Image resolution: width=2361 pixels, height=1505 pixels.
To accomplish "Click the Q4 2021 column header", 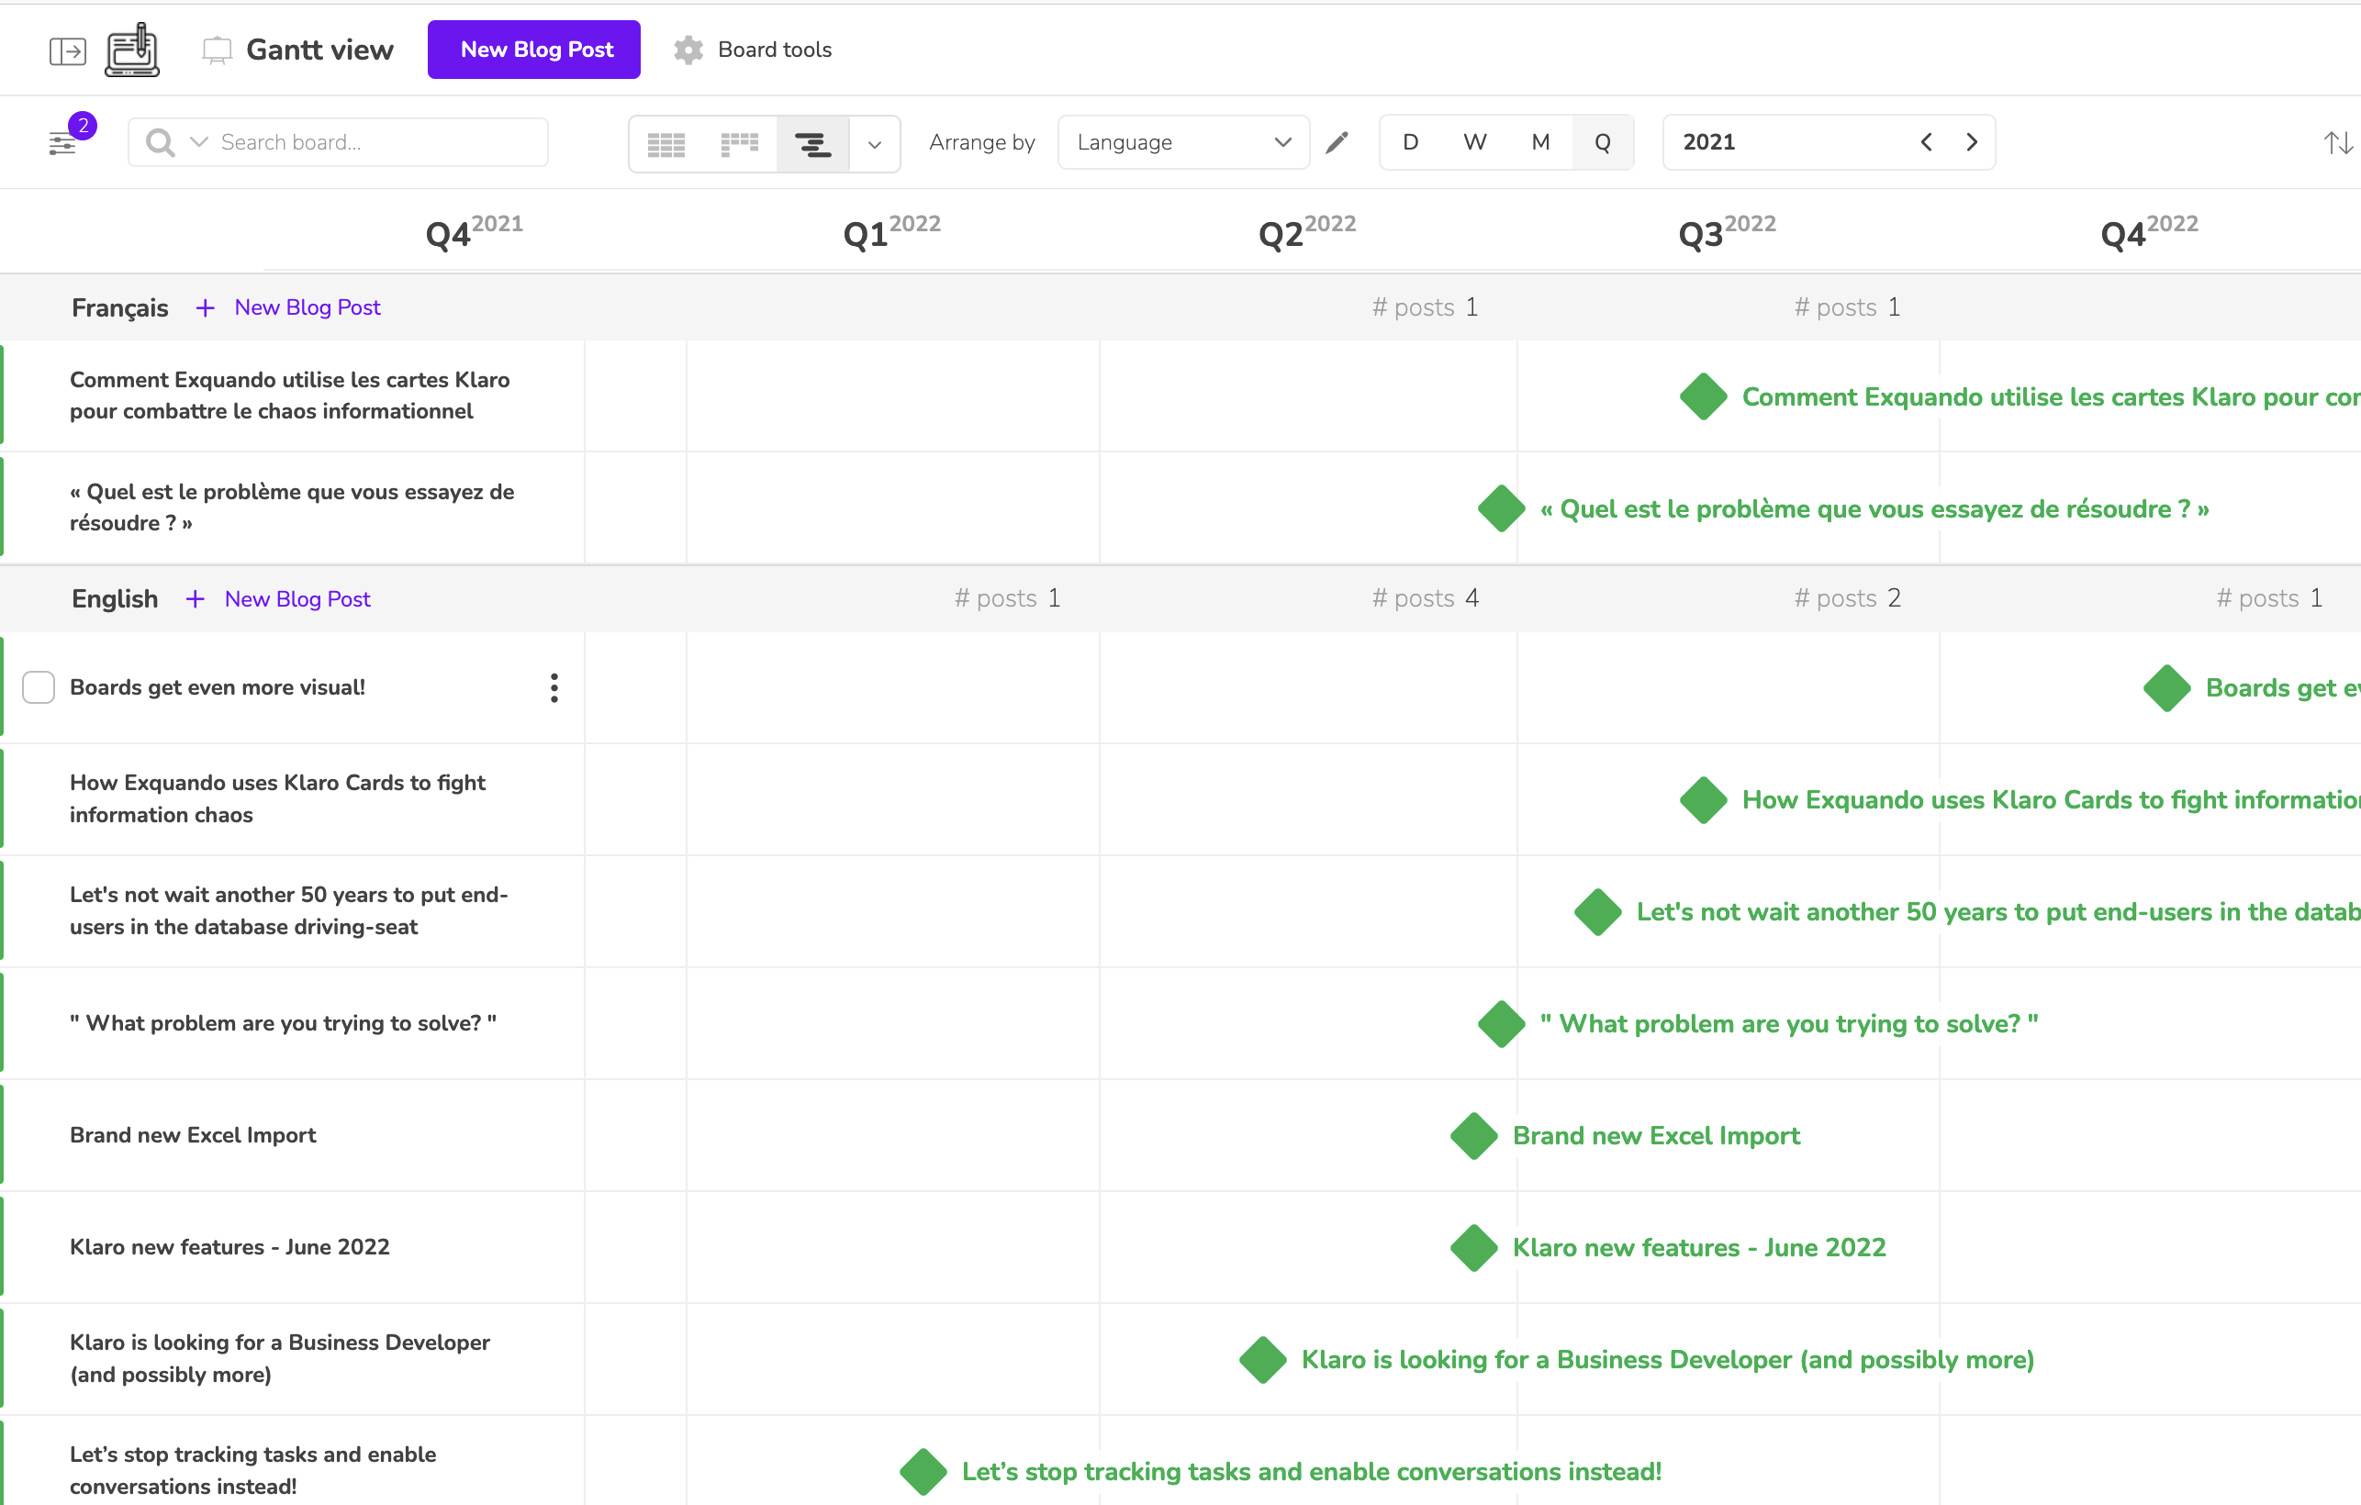I will pos(474,232).
